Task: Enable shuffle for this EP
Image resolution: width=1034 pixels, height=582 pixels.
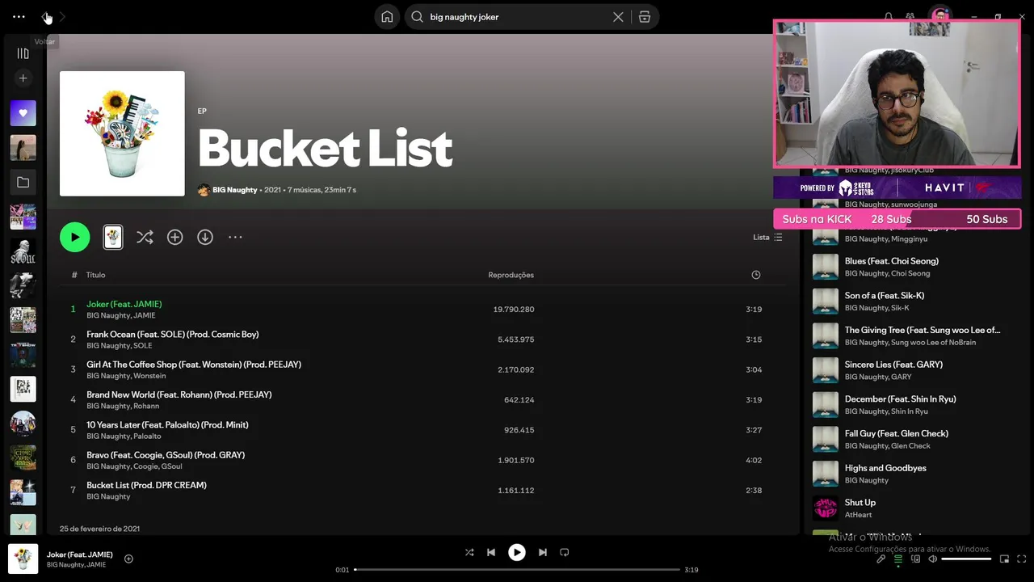Action: 145,237
